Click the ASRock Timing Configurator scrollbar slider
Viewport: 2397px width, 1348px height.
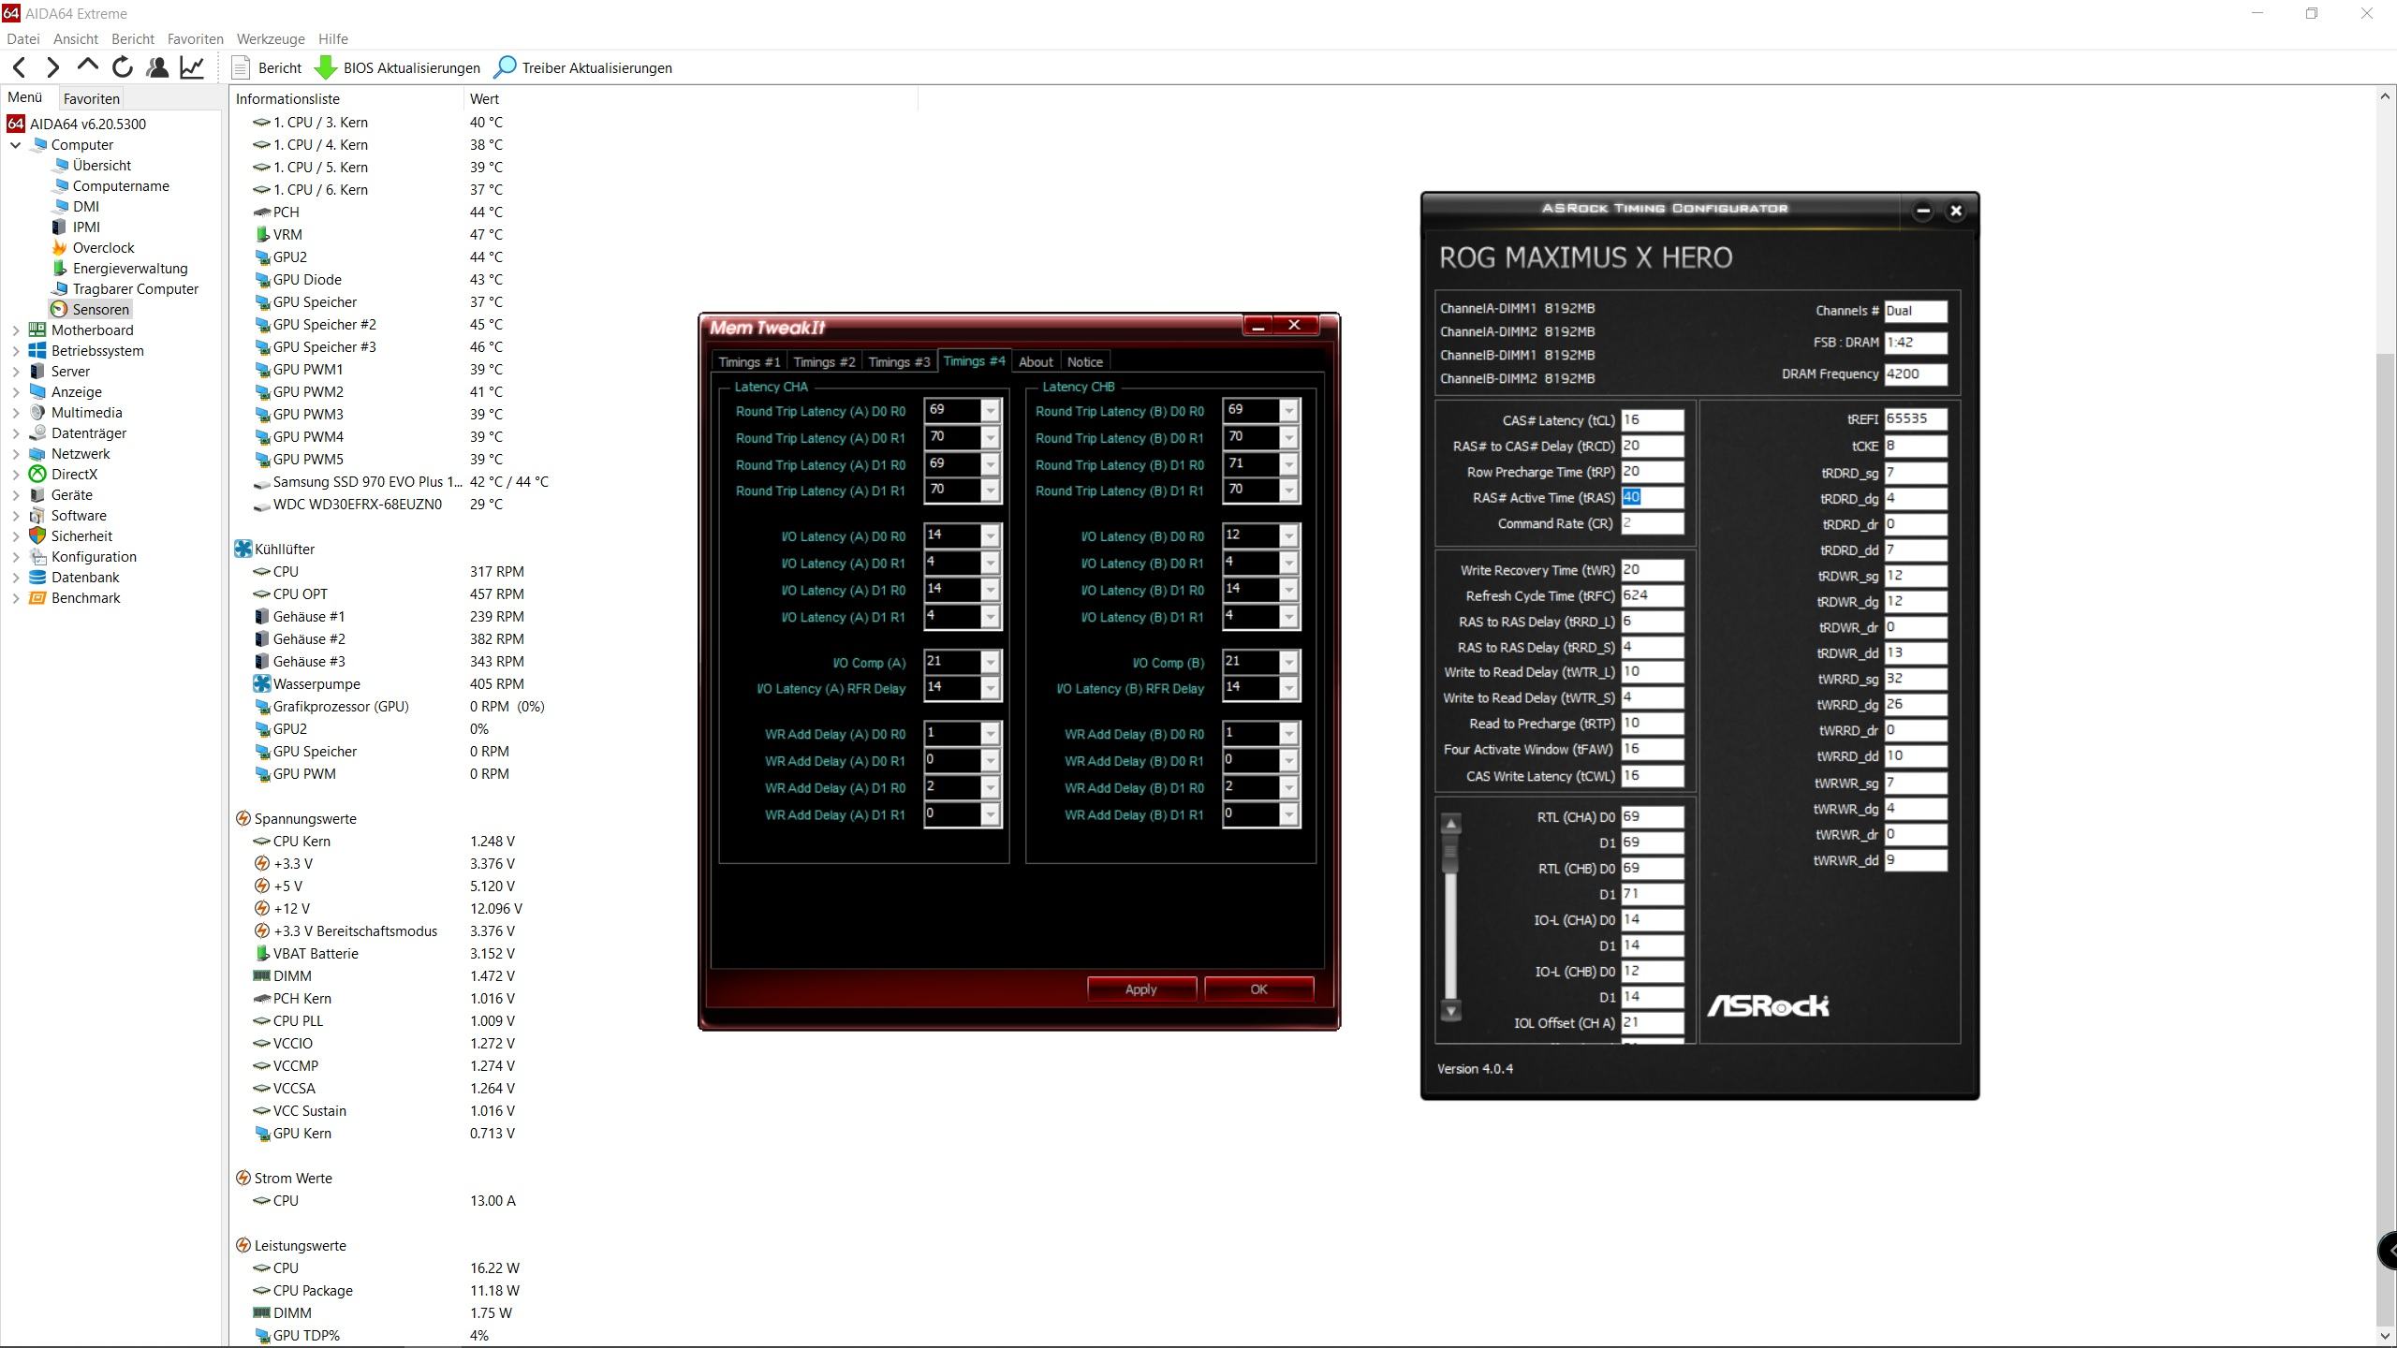1451,852
